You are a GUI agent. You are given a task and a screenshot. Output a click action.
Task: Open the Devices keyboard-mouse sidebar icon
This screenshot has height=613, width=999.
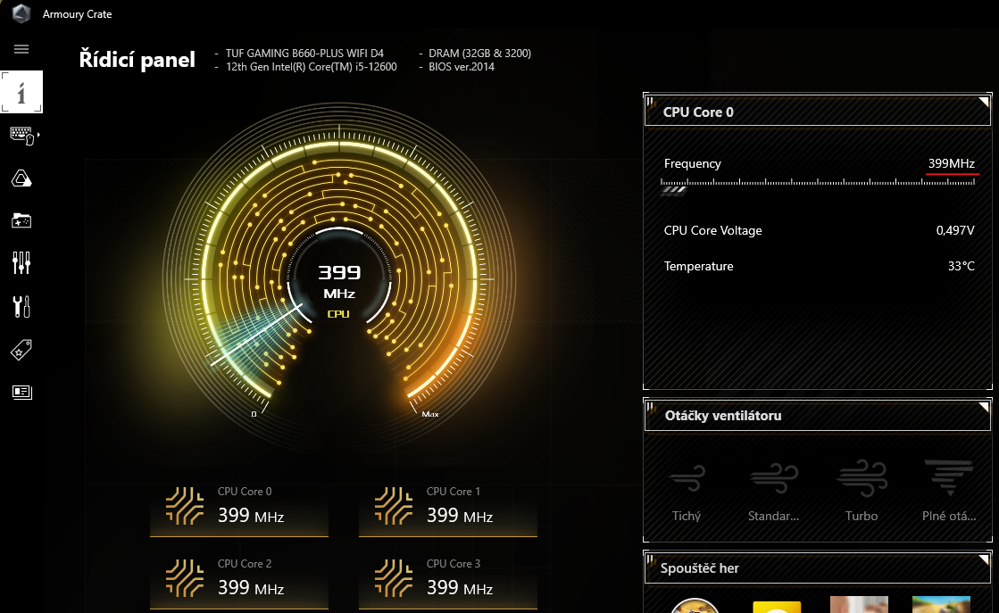click(21, 136)
